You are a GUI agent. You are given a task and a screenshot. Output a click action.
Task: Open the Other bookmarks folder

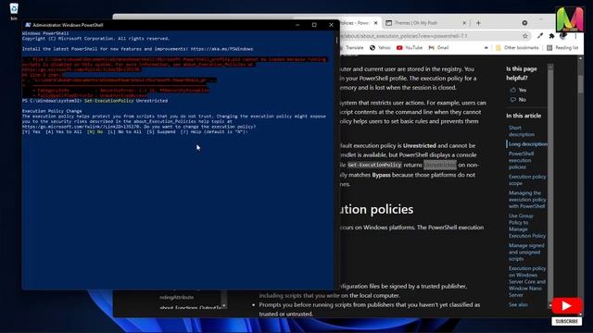(517, 47)
